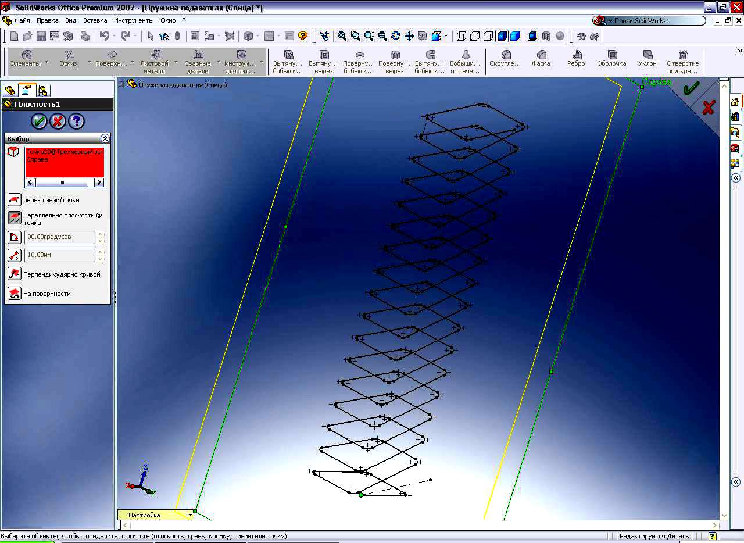Select the Фаска (Chamfer) tool
This screenshot has height=543, width=744.
(541, 58)
